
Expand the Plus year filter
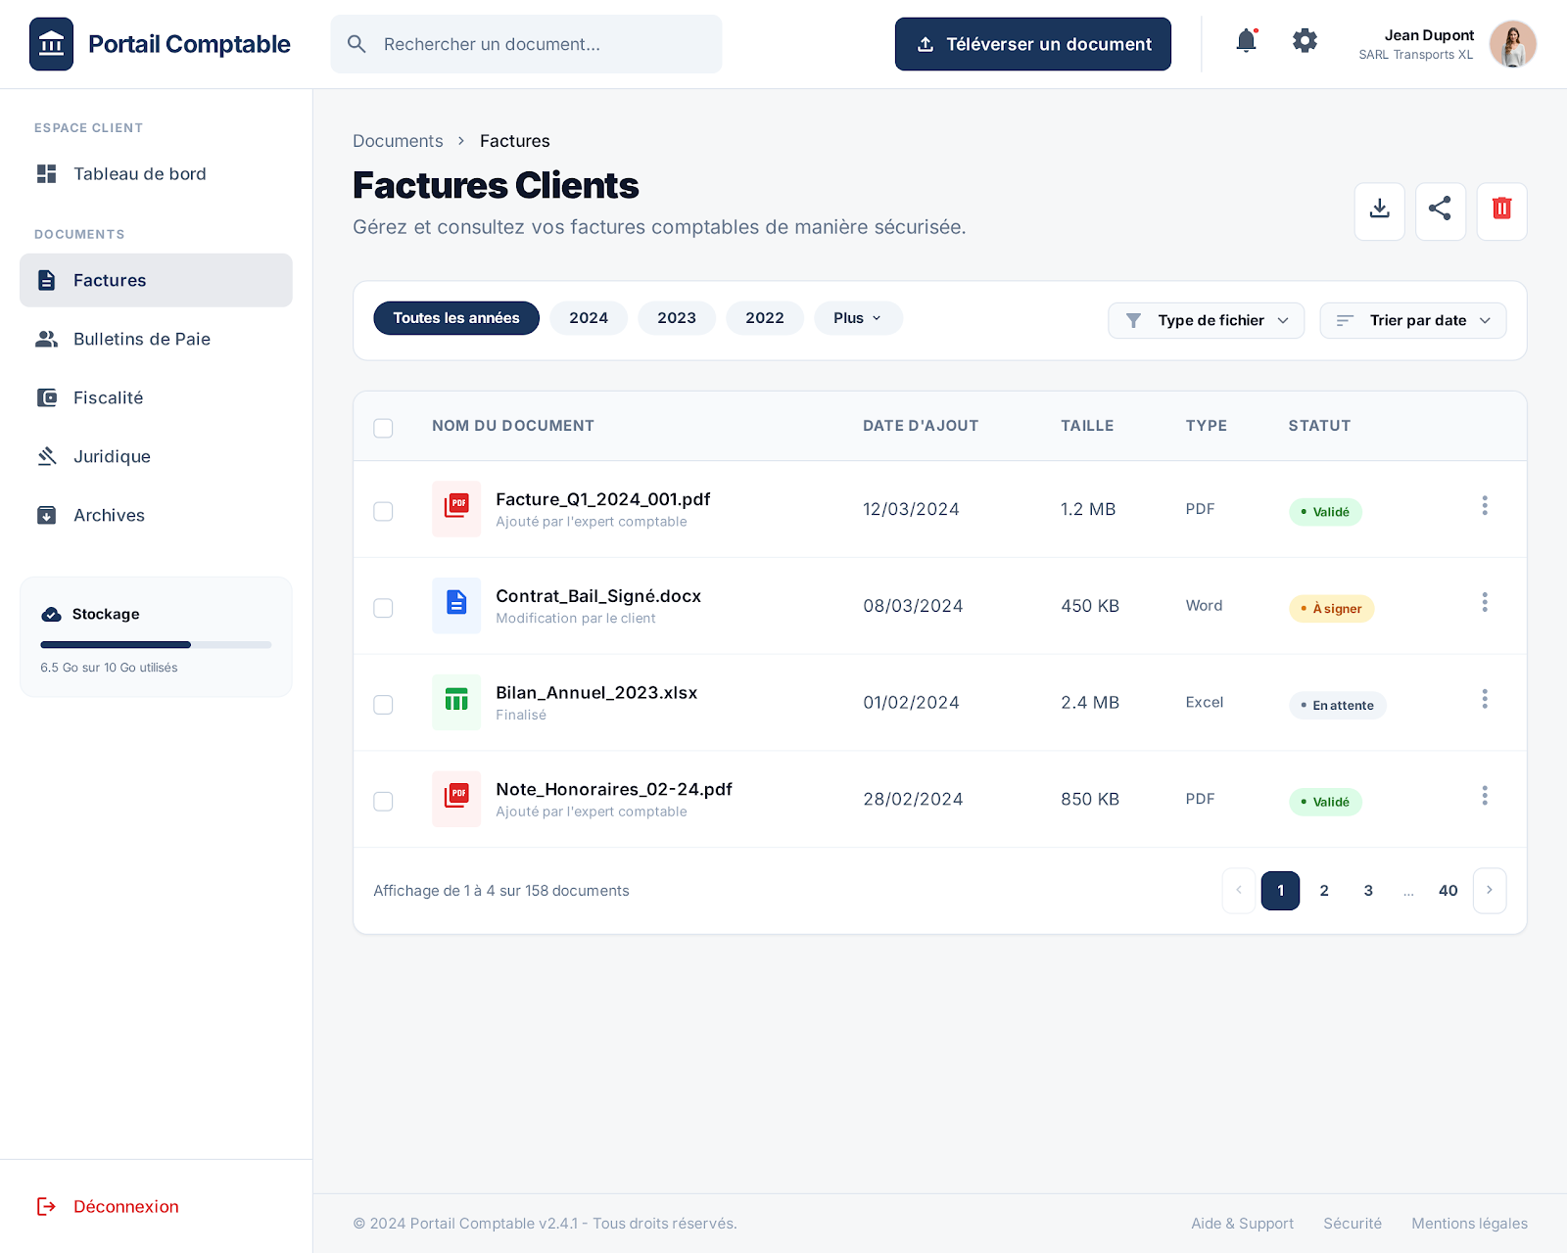pyautogui.click(x=858, y=317)
